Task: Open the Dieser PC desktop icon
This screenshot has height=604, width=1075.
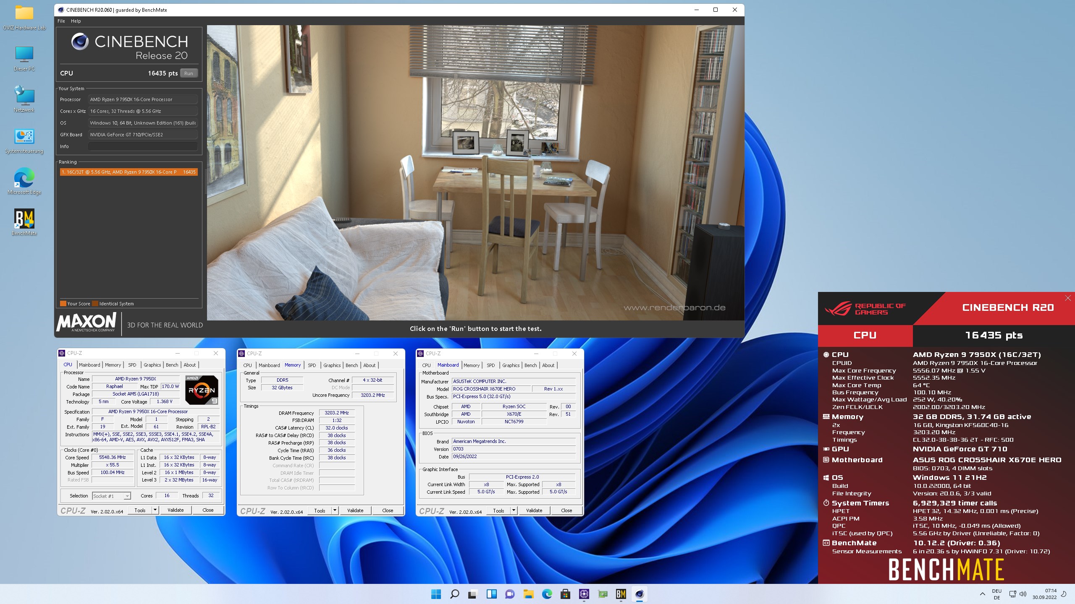Action: click(24, 58)
